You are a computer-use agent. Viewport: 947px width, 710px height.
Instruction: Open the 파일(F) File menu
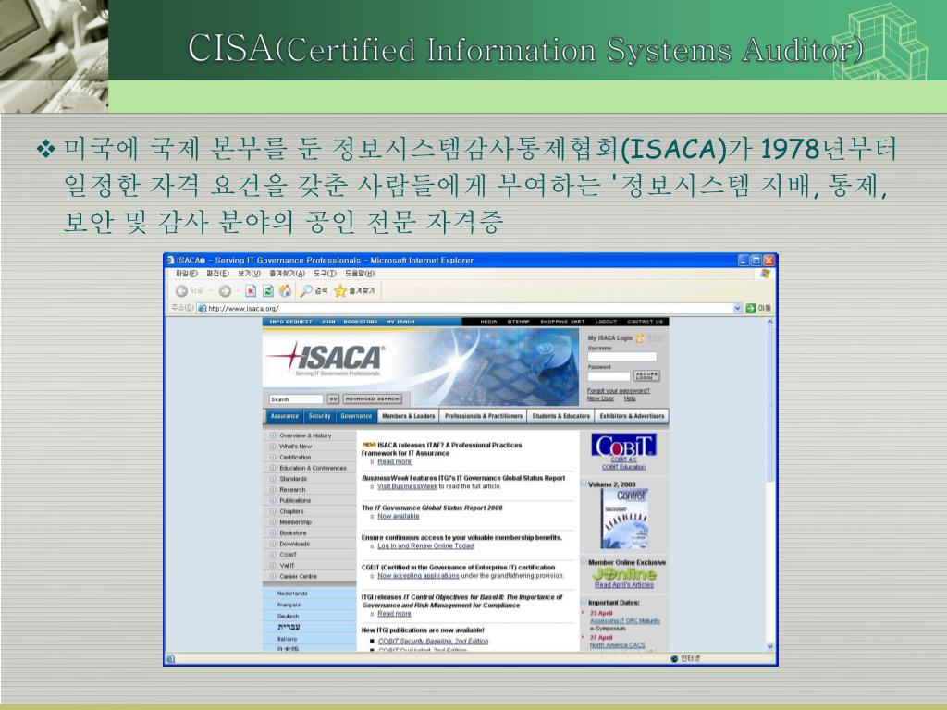coord(186,274)
